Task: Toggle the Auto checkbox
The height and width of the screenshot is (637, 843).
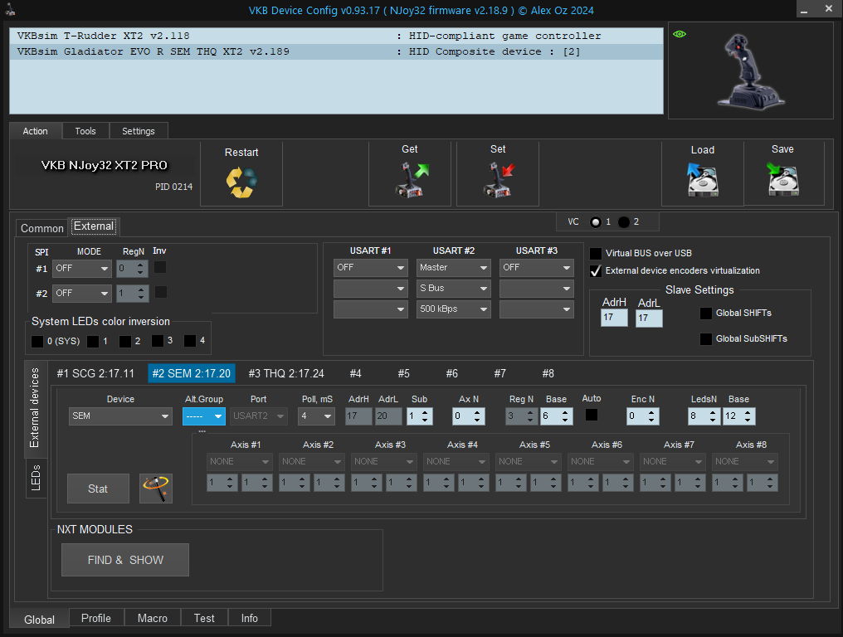Action: 592,415
